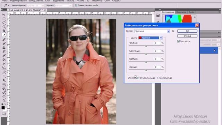Open the Фильтр menu
Screen dimensions: 222x125
[x=70, y=1]
